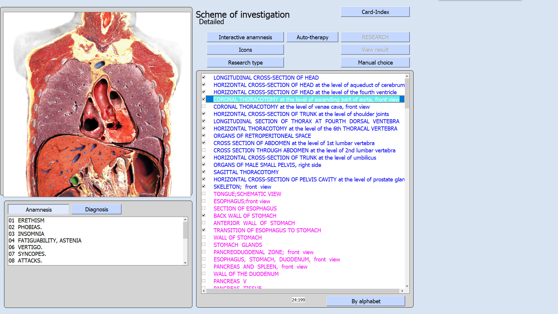Viewport: 558px width, 314px height.
Task: Toggle SKELETON front view checkbox
Action: 204,186
